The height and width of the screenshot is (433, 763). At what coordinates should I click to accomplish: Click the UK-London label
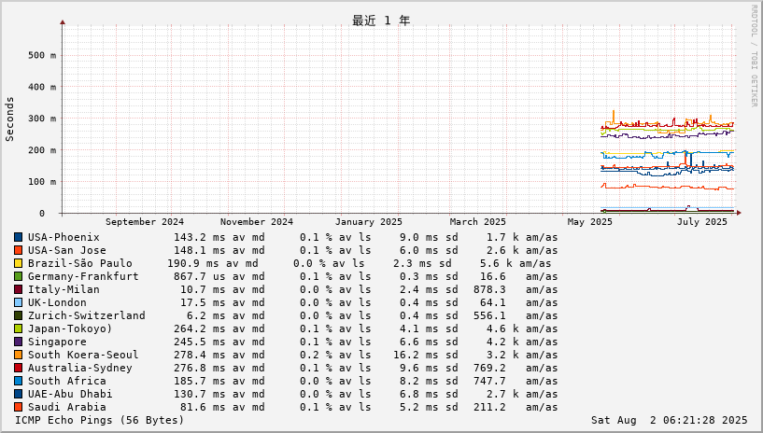57,302
